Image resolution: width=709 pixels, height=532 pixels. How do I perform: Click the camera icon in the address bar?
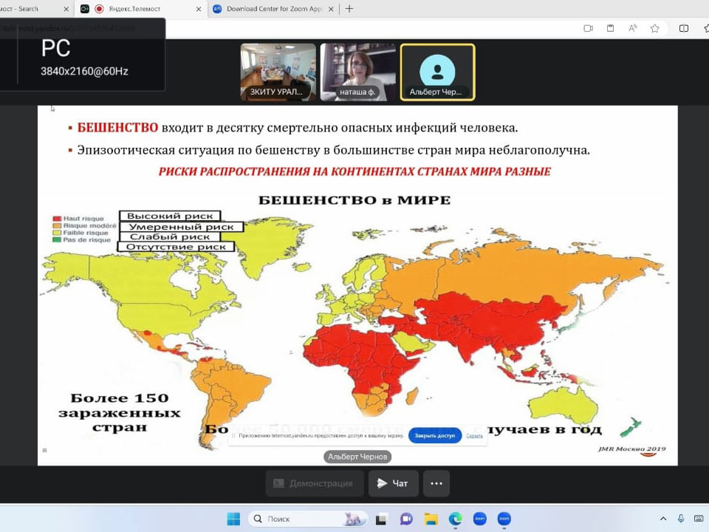[589, 28]
